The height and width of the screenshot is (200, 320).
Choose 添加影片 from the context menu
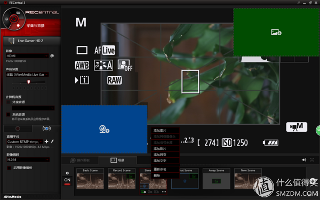[x=165, y=149]
